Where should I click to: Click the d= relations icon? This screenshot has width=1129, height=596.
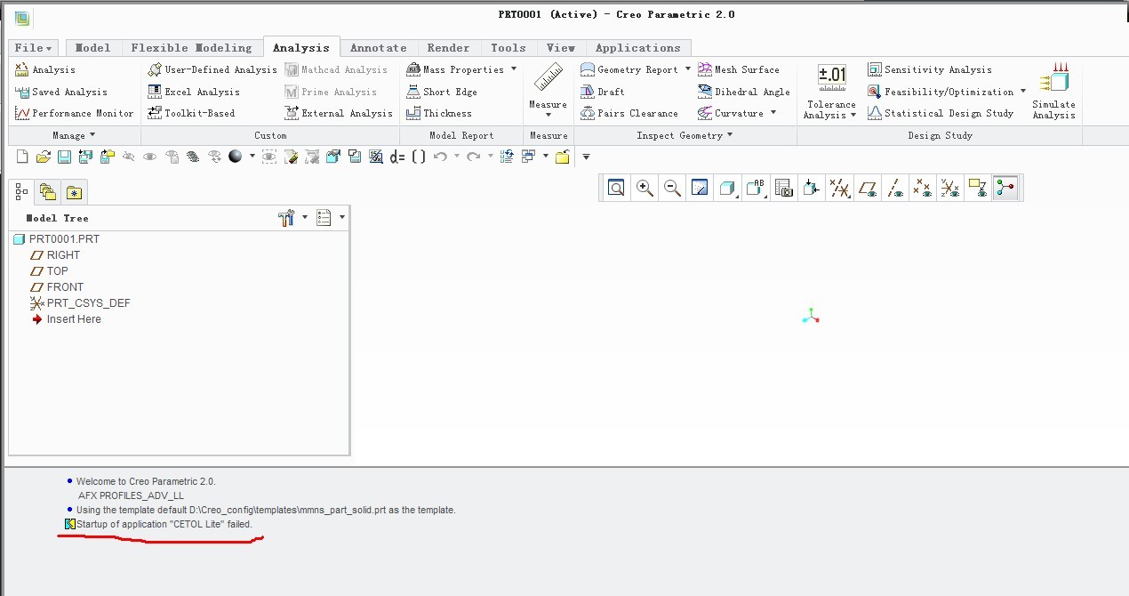coord(397,157)
